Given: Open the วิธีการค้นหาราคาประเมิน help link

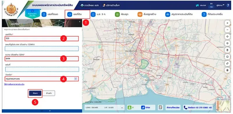Looking at the screenshot, I should tap(14, 84).
